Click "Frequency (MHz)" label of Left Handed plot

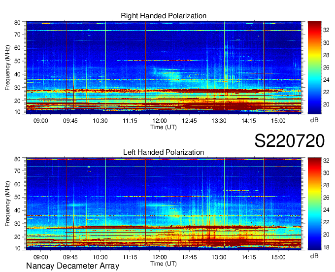coord(7,204)
